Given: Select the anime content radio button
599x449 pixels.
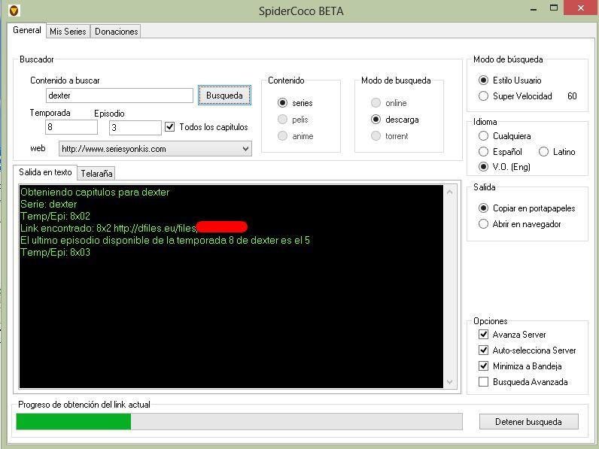Looking at the screenshot, I should 282,136.
